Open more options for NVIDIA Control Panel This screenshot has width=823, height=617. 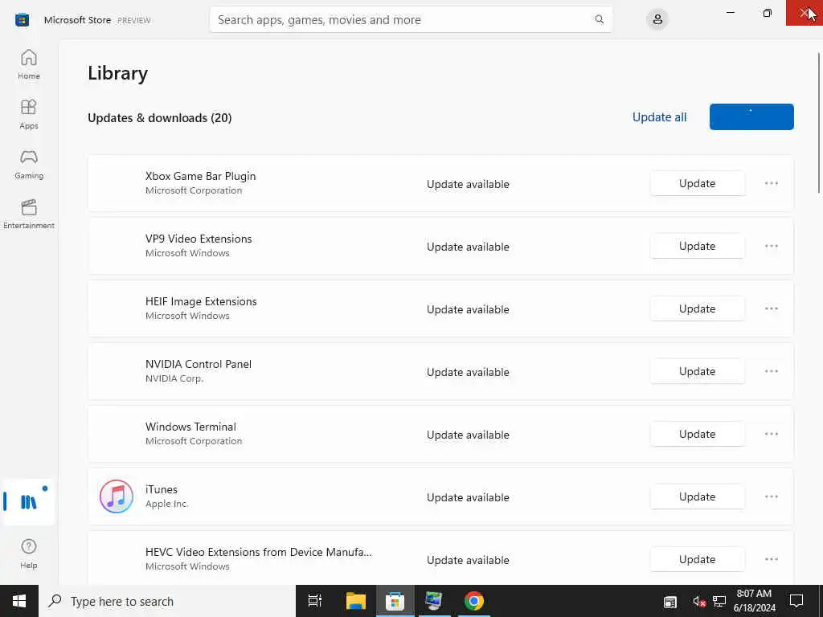click(771, 371)
